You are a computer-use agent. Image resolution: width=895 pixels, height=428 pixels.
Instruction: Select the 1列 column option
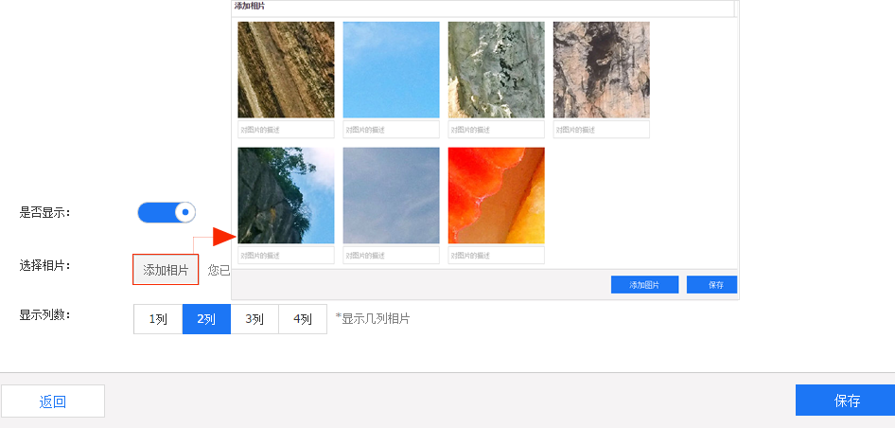pos(158,319)
